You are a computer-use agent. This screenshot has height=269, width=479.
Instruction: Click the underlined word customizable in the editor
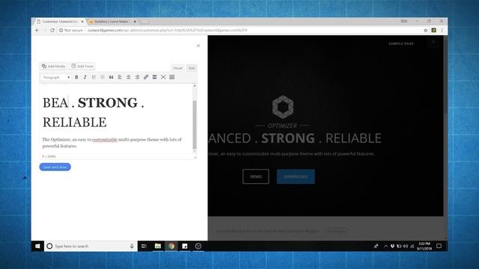tap(105, 140)
